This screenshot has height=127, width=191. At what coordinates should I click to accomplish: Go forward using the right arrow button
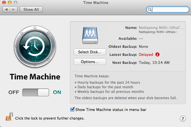(13, 9)
